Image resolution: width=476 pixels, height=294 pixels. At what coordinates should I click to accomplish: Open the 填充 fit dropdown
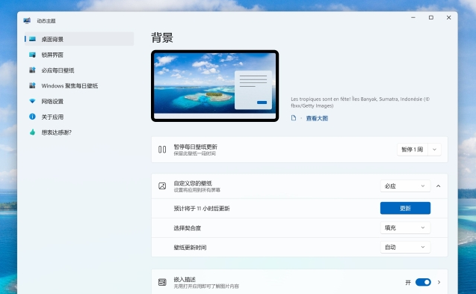point(405,227)
